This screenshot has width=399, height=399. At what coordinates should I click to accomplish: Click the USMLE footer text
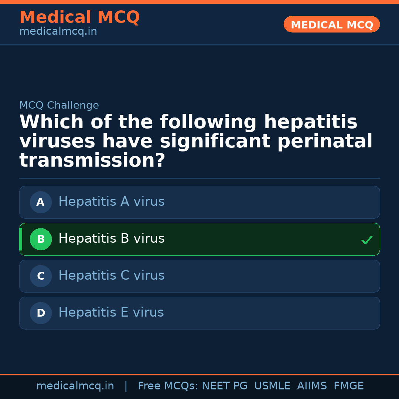coord(272,386)
